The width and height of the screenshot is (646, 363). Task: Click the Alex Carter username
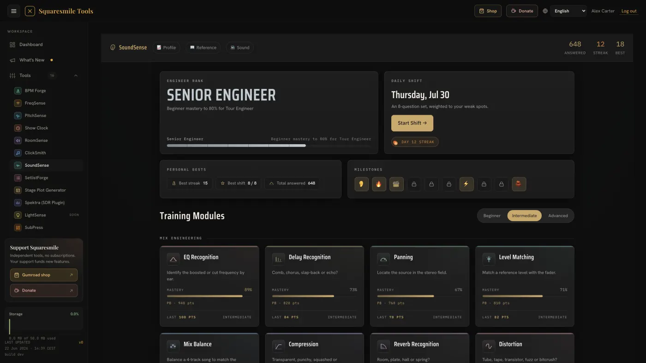point(603,11)
